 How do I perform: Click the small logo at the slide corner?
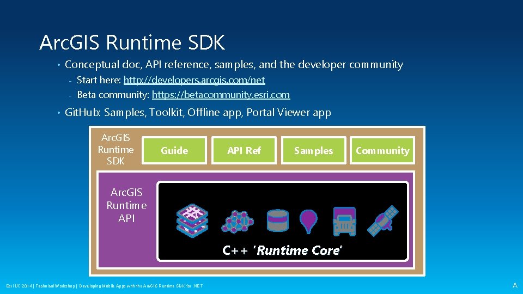tap(515, 285)
